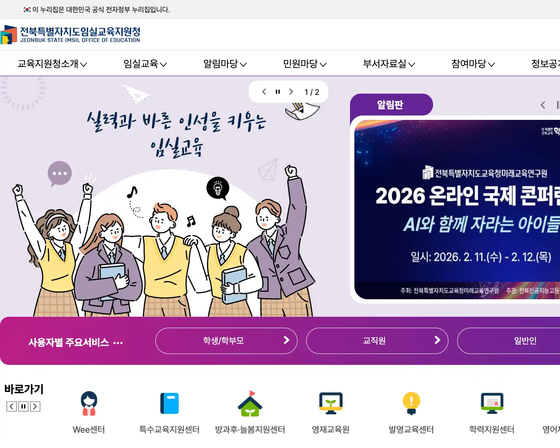The image size is (560, 448).
Task: Pause the 바로가기 shortcut rotation
Action: pyautogui.click(x=24, y=406)
